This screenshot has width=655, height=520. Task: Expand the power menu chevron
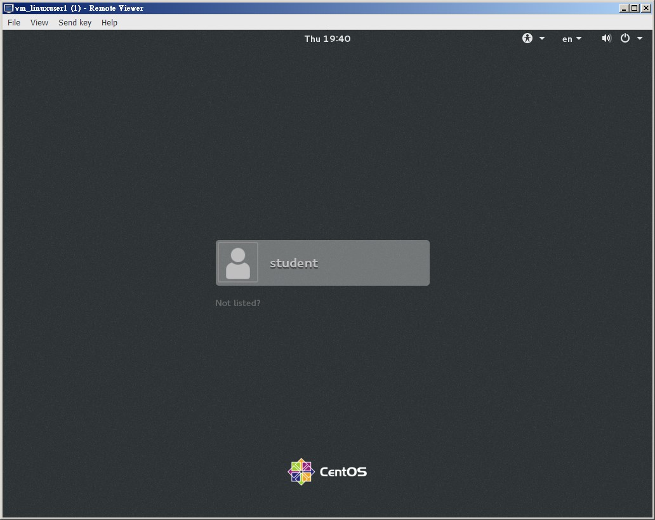[x=640, y=38]
